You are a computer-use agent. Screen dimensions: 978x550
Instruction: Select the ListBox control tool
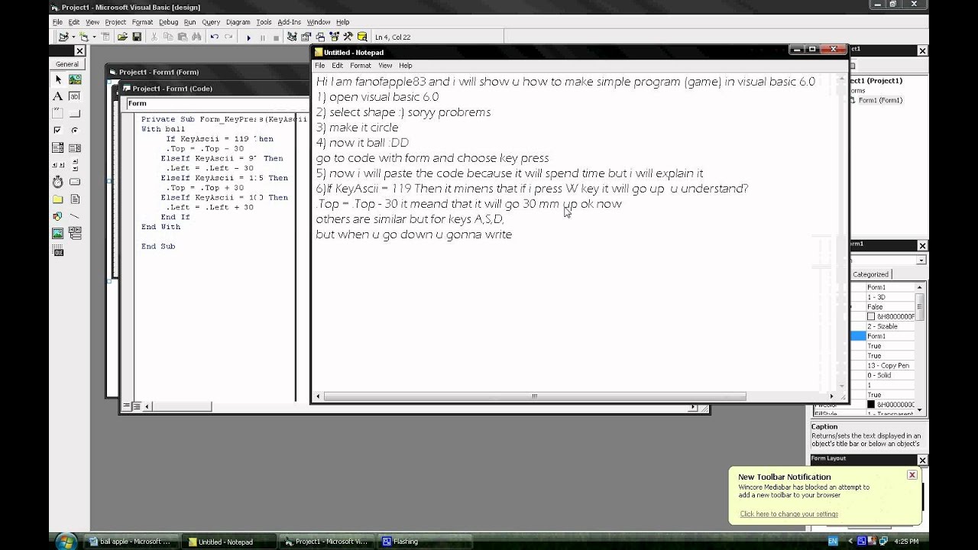[75, 147]
